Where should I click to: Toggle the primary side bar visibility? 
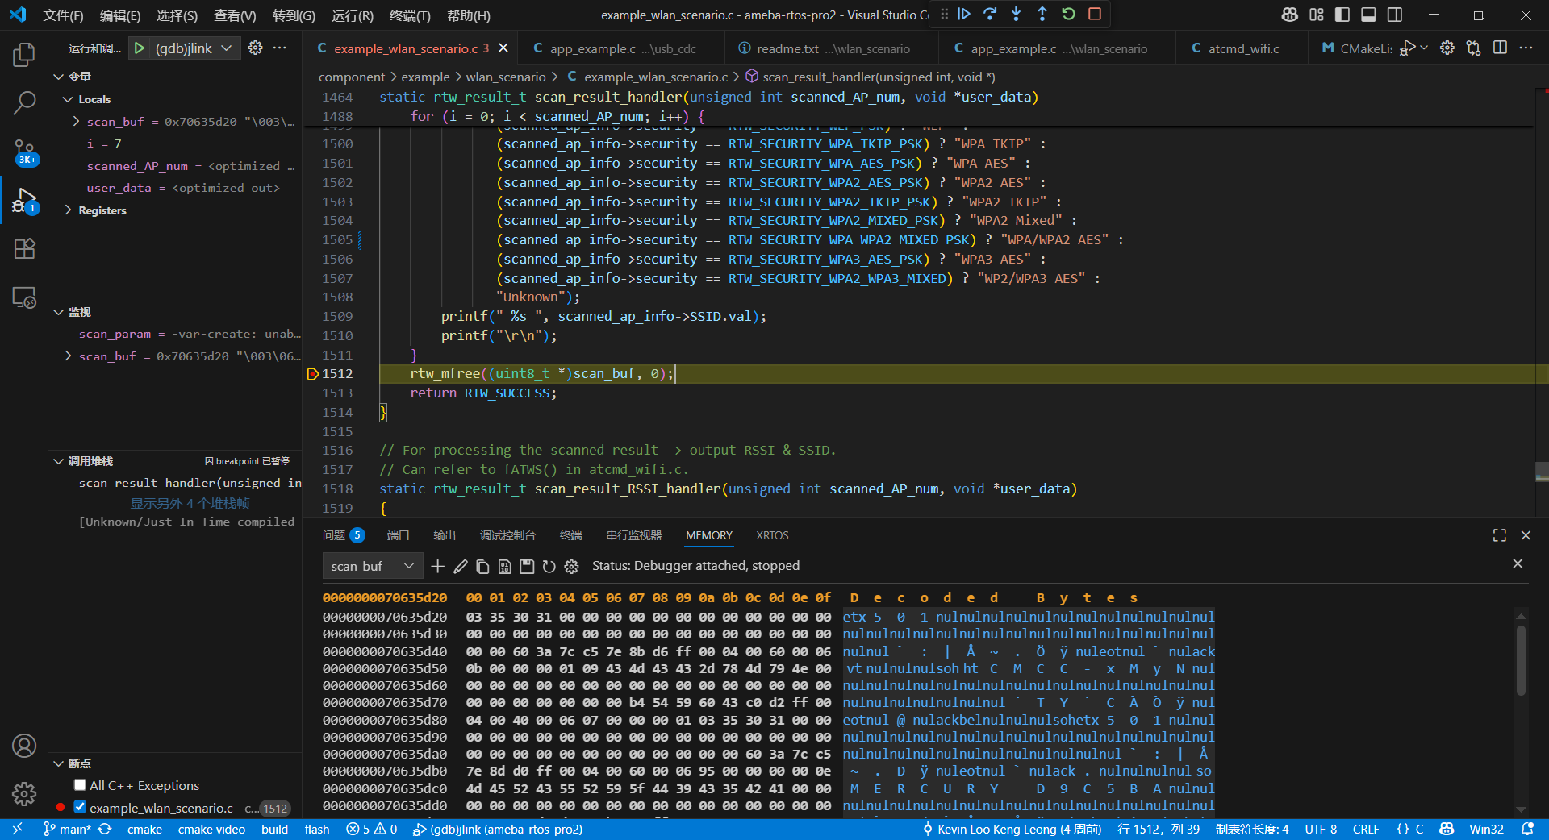pos(1342,15)
